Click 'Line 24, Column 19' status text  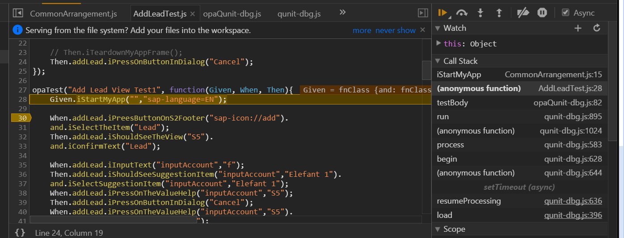pos(69,233)
